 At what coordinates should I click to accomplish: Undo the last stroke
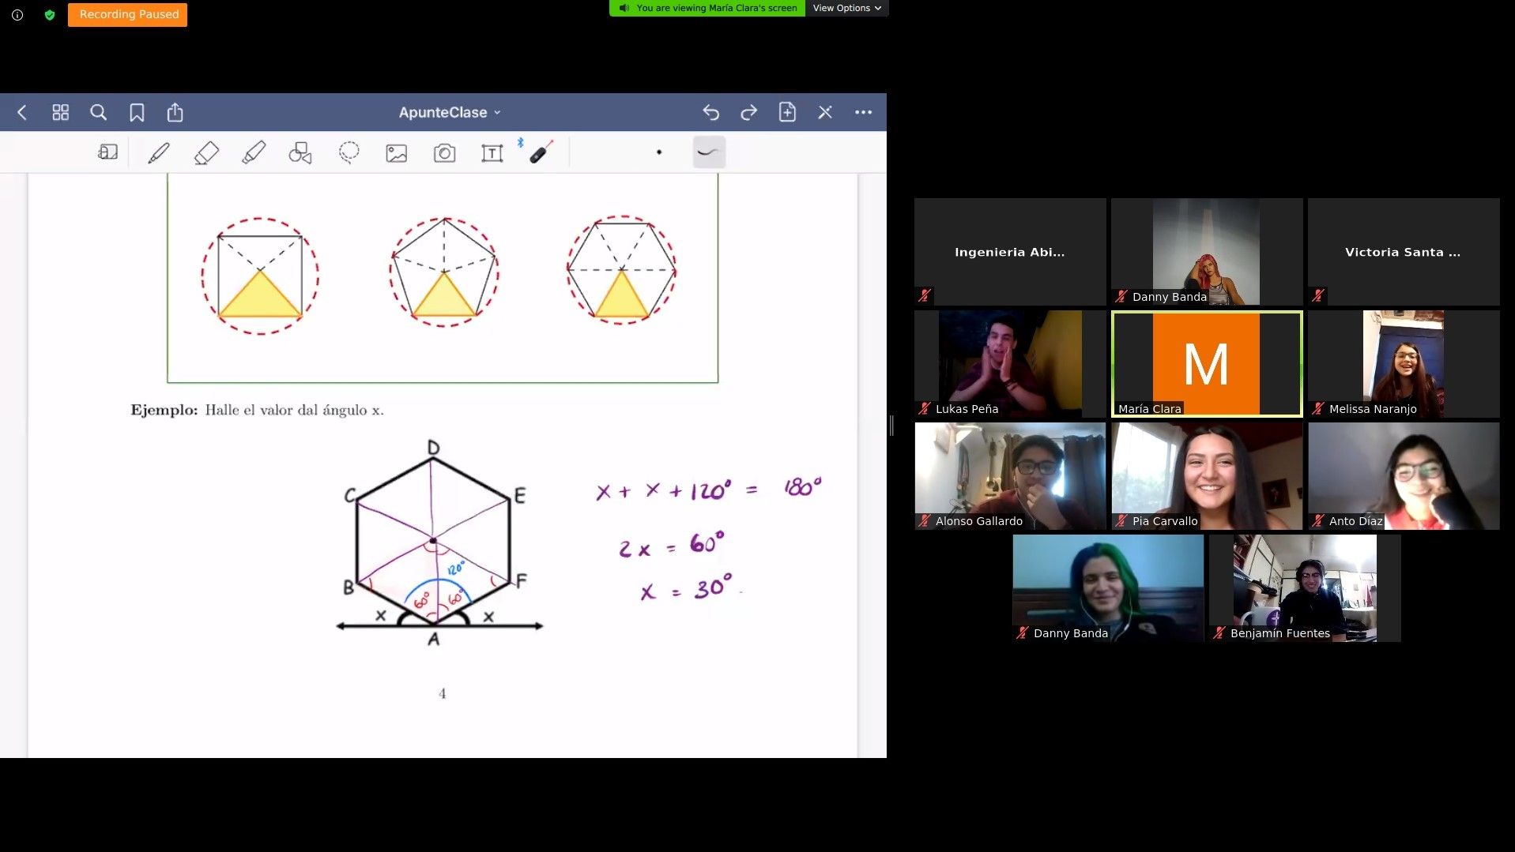coord(710,113)
